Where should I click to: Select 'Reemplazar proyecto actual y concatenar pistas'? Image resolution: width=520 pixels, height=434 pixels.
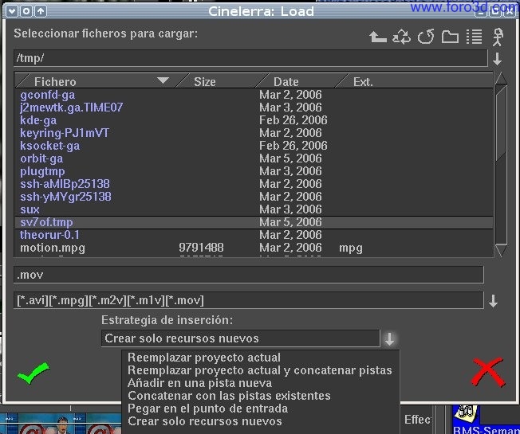point(260,370)
